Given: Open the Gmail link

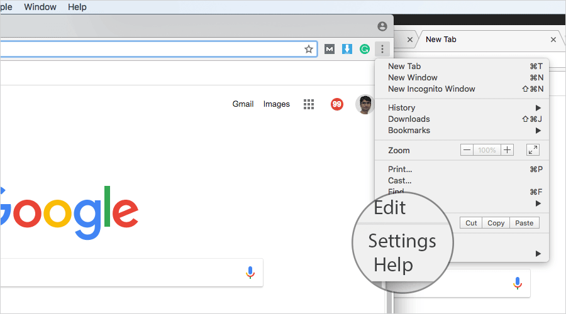Looking at the screenshot, I should (x=243, y=104).
